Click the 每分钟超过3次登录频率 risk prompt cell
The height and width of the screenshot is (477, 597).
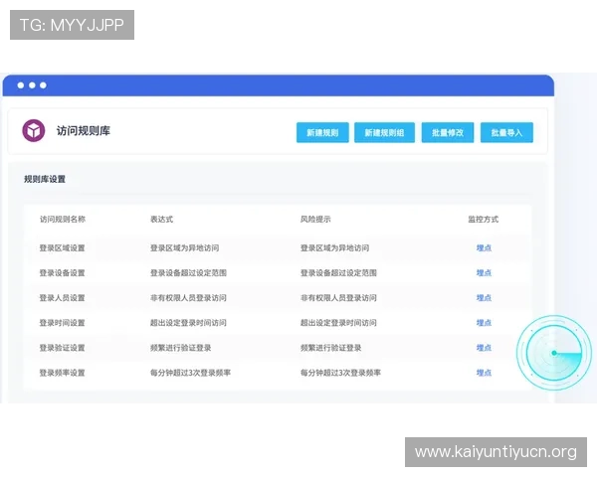(340, 373)
